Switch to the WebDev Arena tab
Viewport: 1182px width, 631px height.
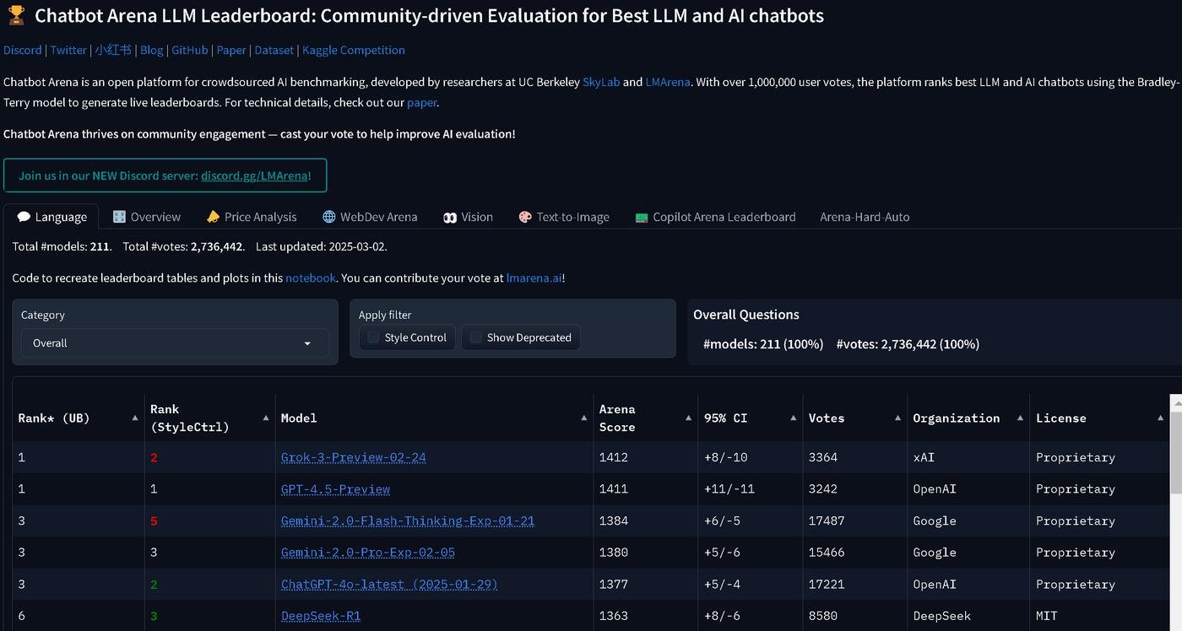[x=370, y=217]
